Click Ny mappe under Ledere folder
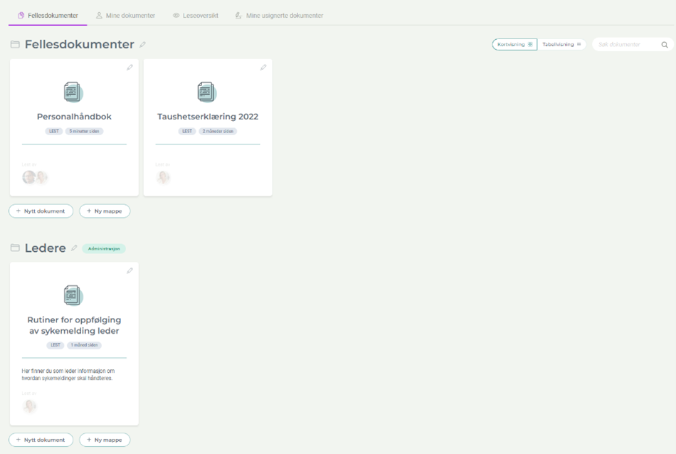 click(x=105, y=440)
